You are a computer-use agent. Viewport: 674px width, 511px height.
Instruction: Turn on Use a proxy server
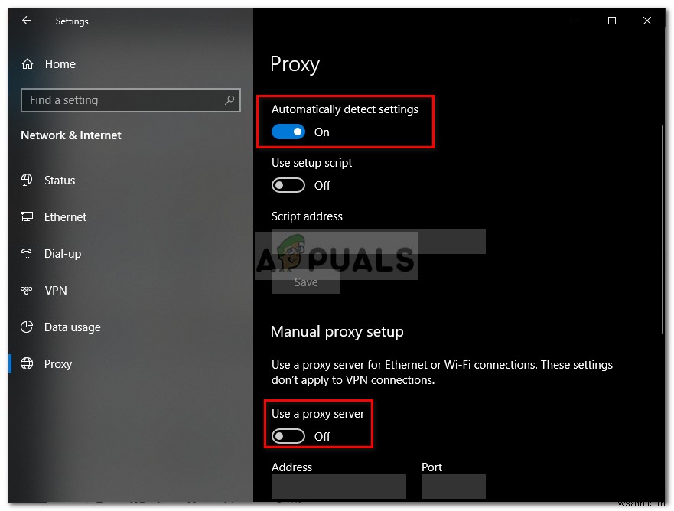coord(288,436)
